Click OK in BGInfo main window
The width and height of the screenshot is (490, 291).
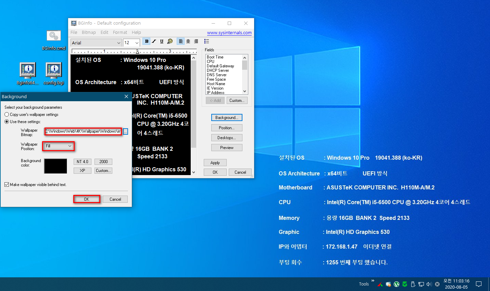pos(215,172)
